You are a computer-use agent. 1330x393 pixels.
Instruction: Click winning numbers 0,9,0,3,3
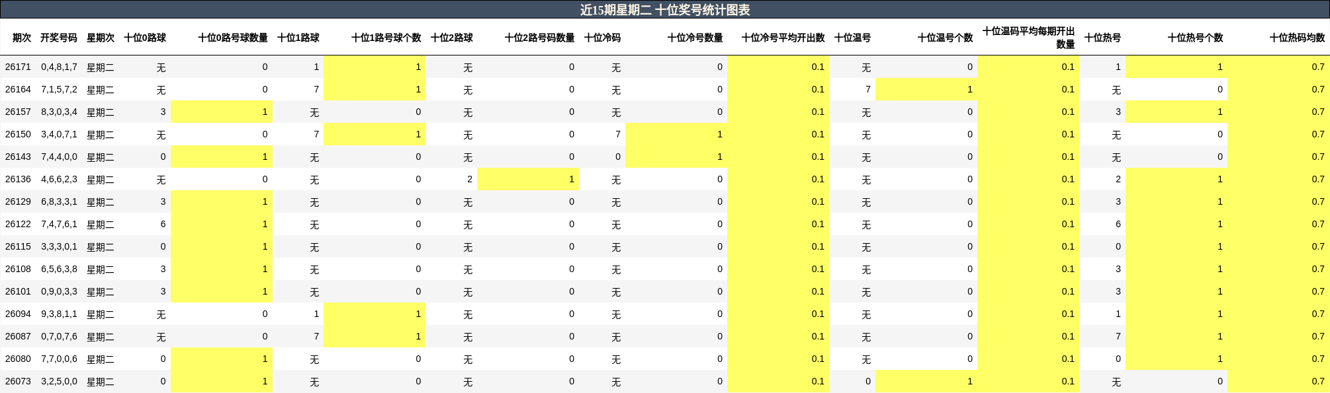[59, 291]
